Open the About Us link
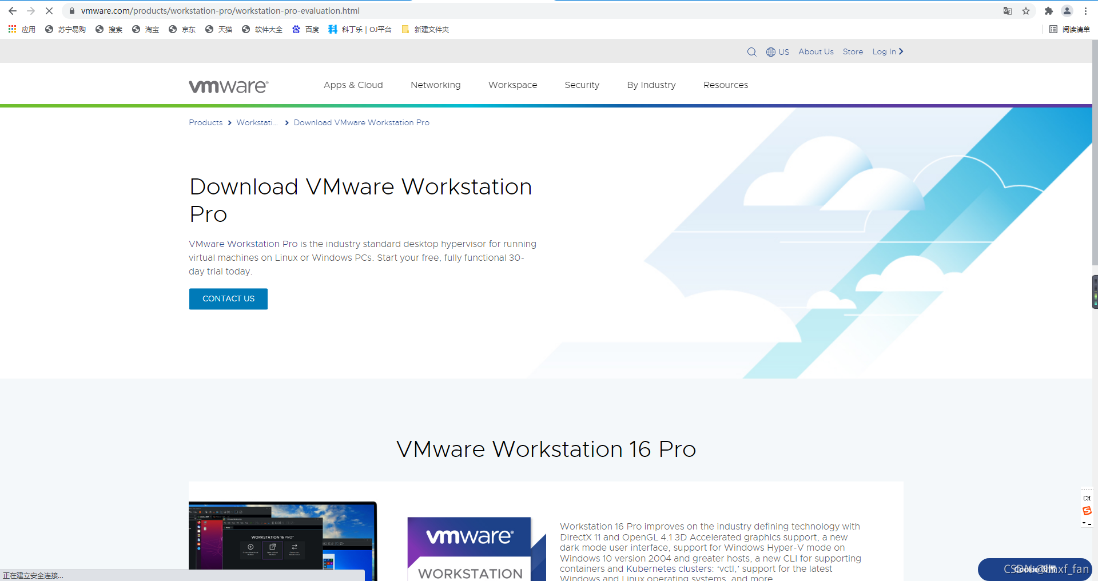This screenshot has height=581, width=1098. 816,51
